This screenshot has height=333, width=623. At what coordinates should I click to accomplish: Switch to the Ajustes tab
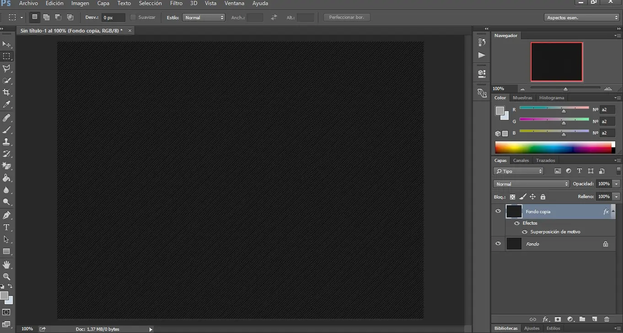[x=532, y=328]
